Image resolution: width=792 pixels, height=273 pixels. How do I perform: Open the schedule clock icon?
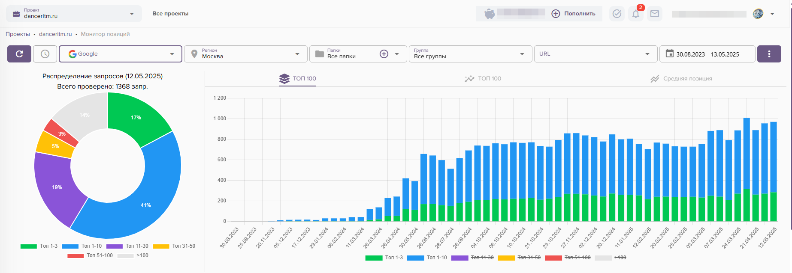coord(45,54)
